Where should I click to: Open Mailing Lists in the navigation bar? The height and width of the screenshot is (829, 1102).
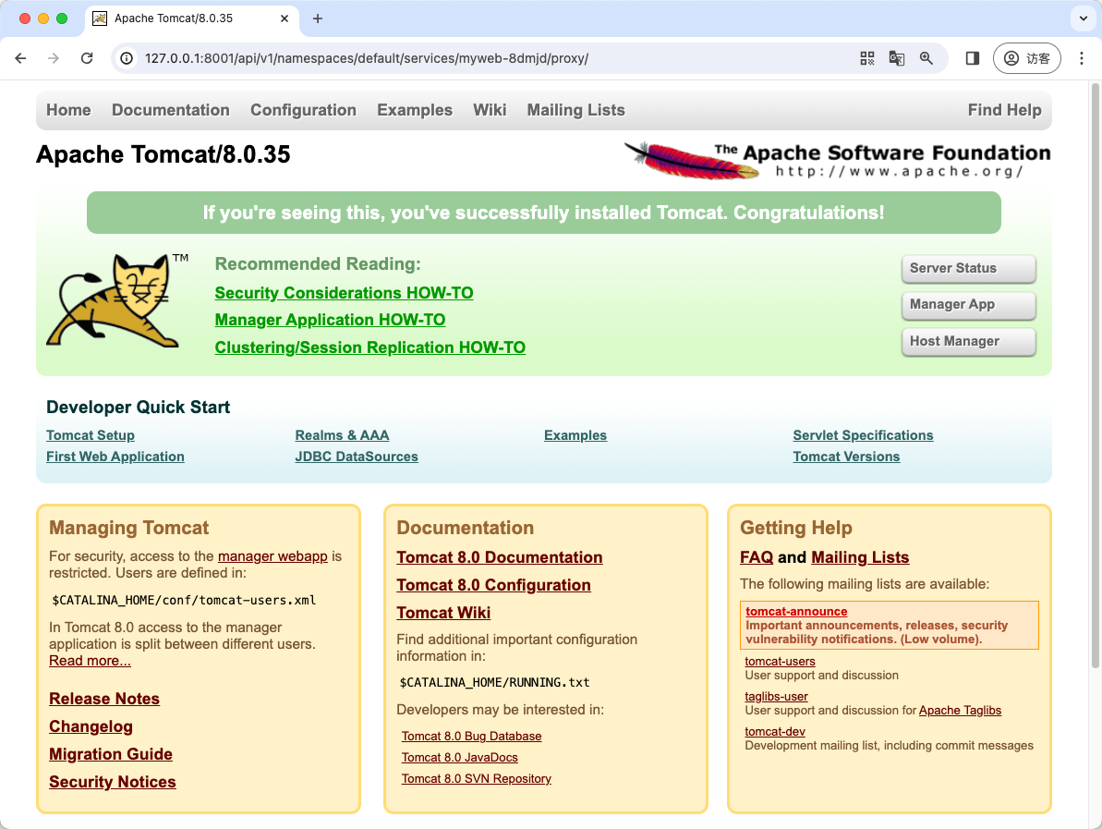point(576,110)
